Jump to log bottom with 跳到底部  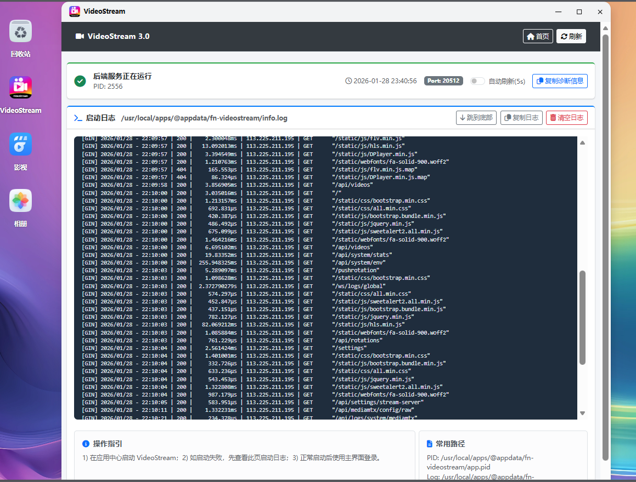pyautogui.click(x=476, y=118)
